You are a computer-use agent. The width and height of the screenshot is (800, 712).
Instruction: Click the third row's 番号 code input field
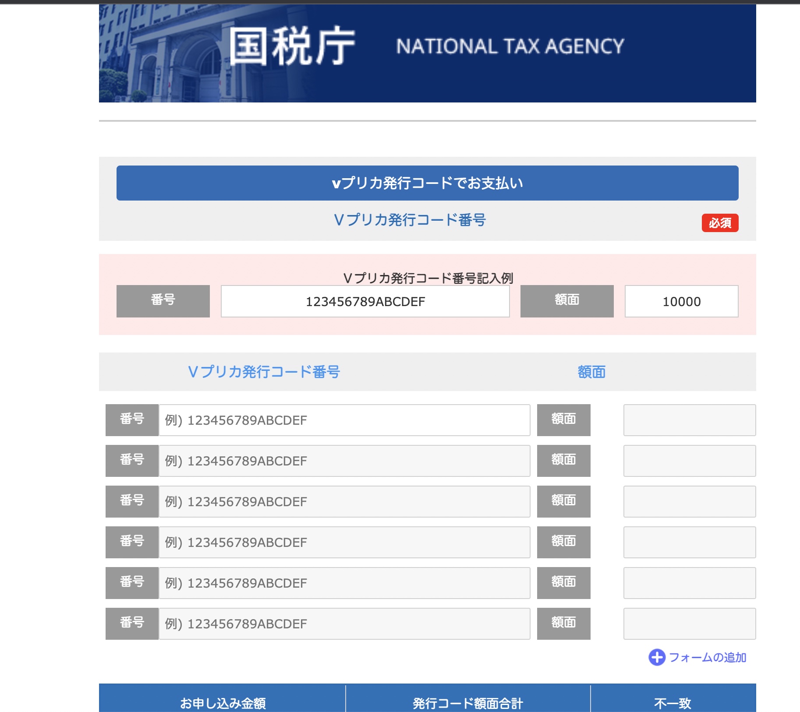coord(344,501)
